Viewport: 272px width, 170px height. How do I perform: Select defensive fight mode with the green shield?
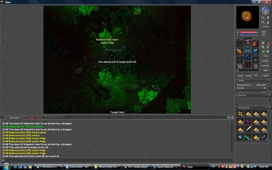coord(263,52)
